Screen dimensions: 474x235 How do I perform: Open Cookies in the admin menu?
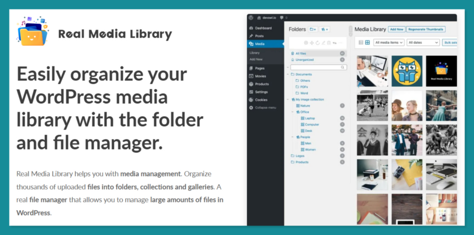coord(261,99)
